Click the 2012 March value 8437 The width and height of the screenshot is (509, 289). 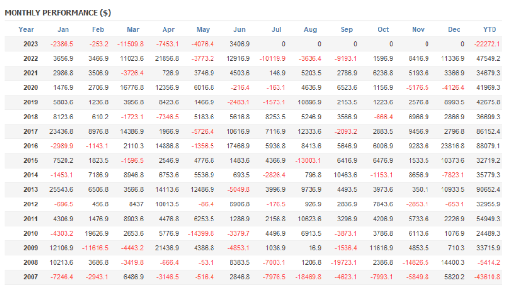point(136,204)
